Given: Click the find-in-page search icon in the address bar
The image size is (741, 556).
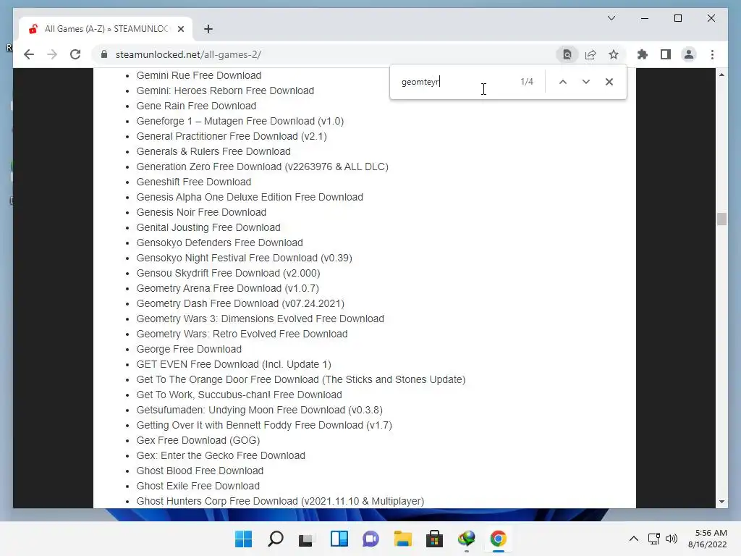Looking at the screenshot, I should tap(567, 54).
